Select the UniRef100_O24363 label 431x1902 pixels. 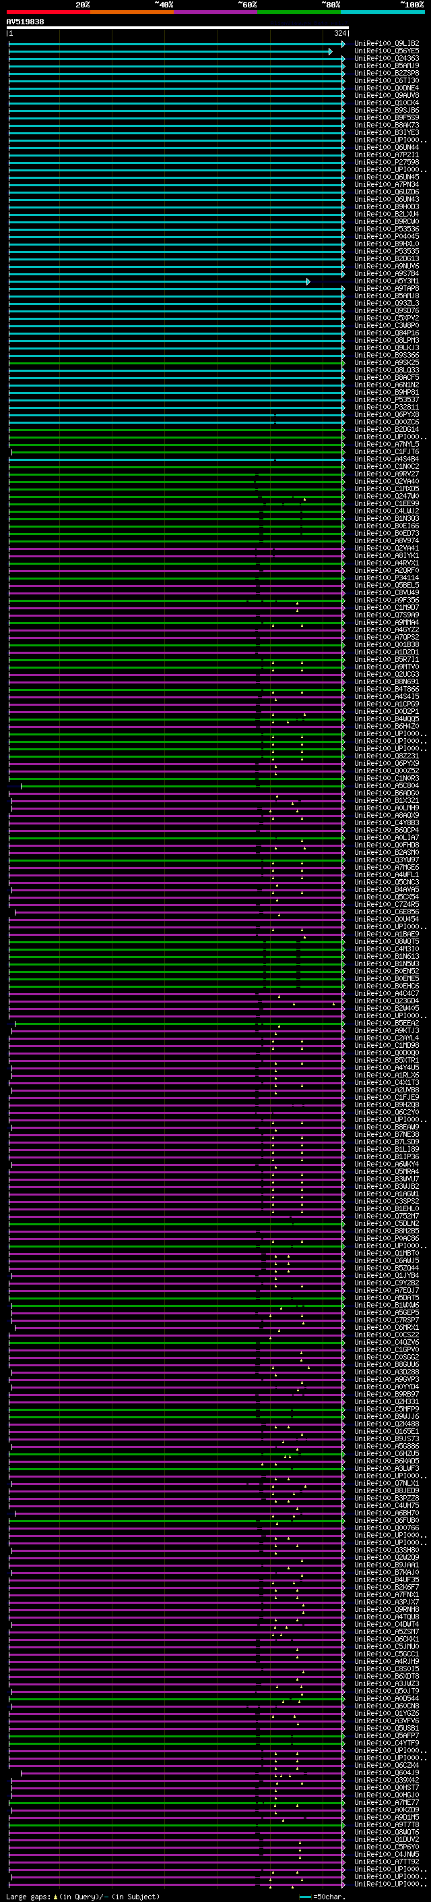pyautogui.click(x=387, y=58)
